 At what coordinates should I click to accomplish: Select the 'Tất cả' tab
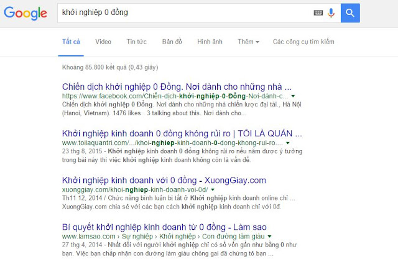(x=71, y=42)
